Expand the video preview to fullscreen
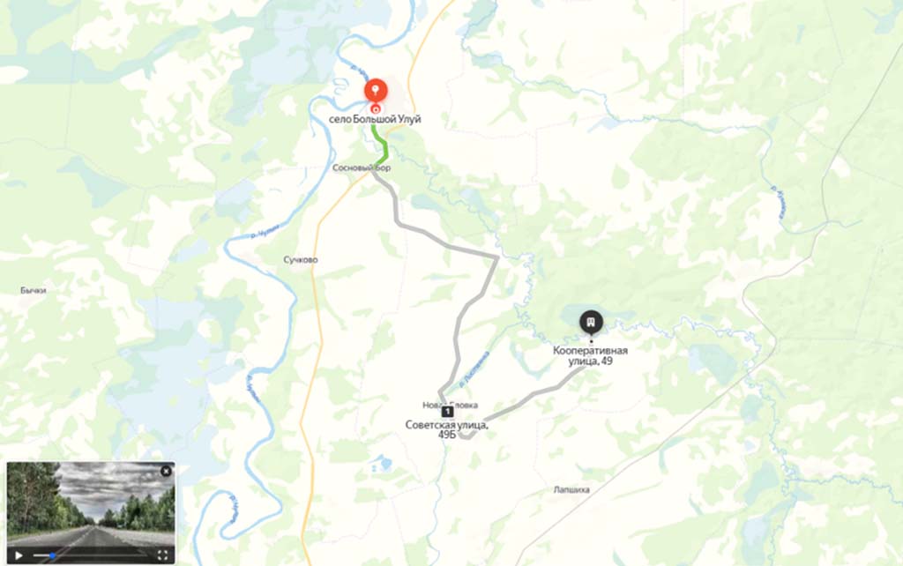Screen dimensions: 903x566 (x=162, y=555)
